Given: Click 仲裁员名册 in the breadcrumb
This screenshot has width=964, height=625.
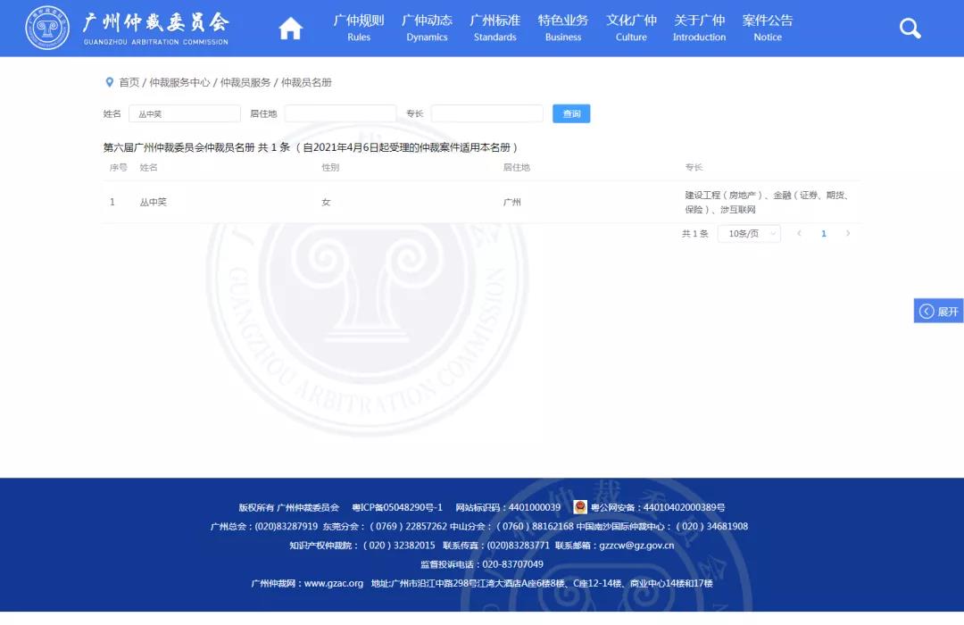Looking at the screenshot, I should pos(306,82).
